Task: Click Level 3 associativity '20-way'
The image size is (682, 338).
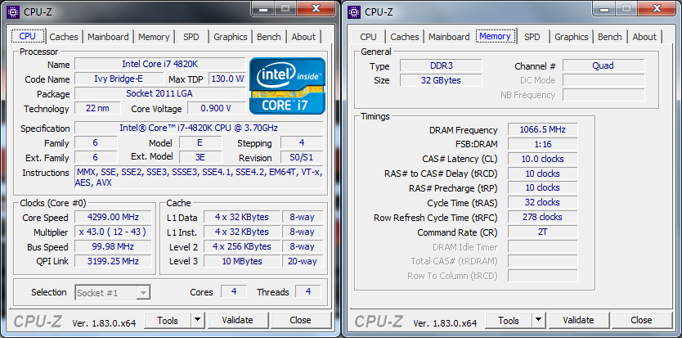Action: click(x=303, y=261)
